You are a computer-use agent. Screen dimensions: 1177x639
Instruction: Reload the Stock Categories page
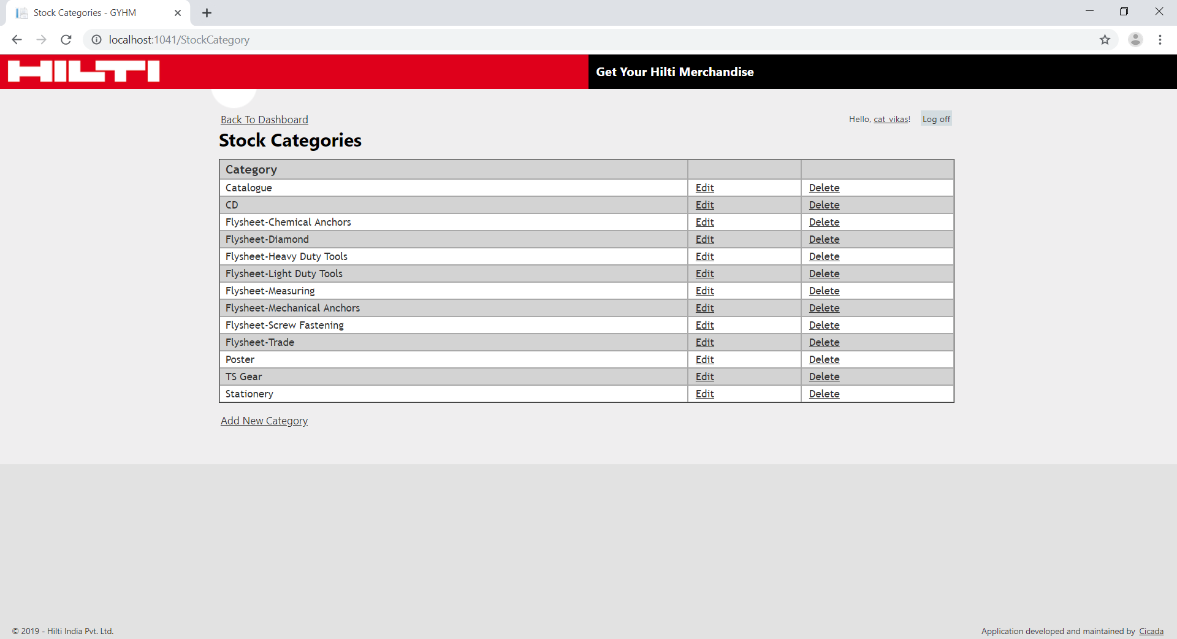tap(66, 40)
